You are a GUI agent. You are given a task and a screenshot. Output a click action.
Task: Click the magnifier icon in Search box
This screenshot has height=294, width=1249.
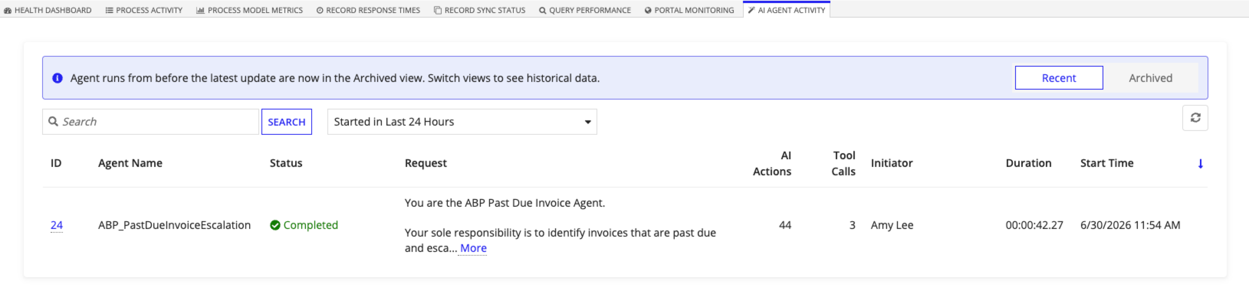click(53, 122)
